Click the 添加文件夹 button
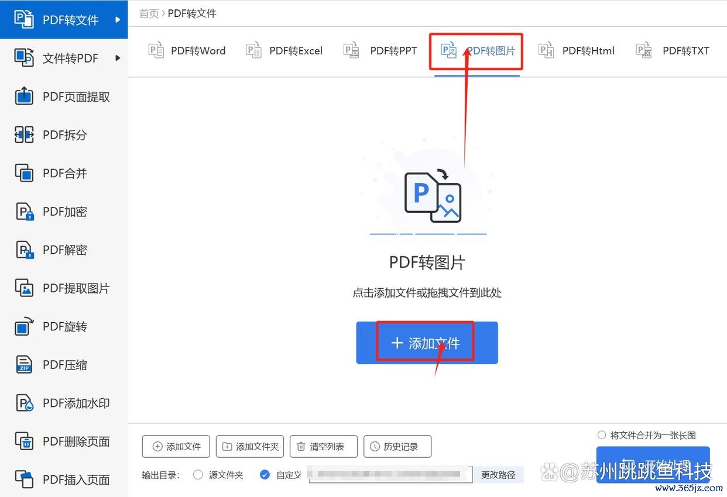The image size is (727, 497). tap(250, 447)
